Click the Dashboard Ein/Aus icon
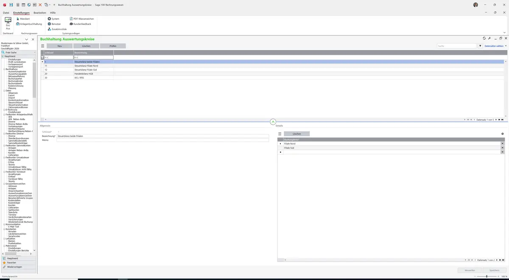Viewport: 509px width, 280px height. point(8,23)
